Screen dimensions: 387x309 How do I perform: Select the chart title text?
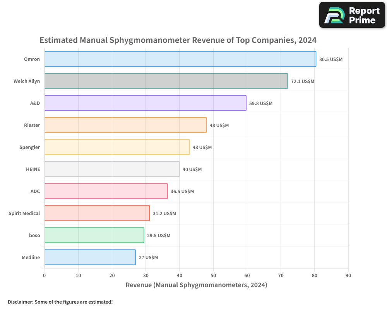click(x=178, y=40)
